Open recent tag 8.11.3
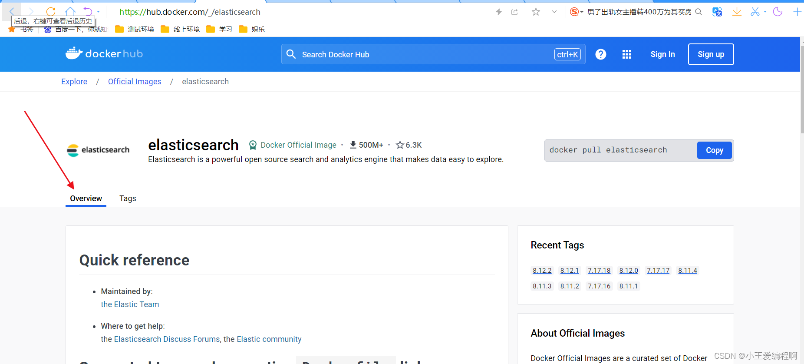This screenshot has width=804, height=364. tap(542, 286)
